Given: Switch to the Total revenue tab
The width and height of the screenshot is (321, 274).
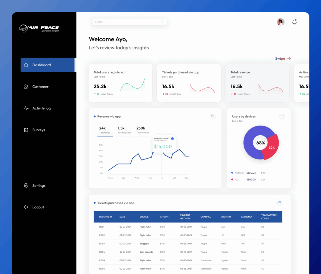Looking at the screenshot, I should tap(142, 130).
